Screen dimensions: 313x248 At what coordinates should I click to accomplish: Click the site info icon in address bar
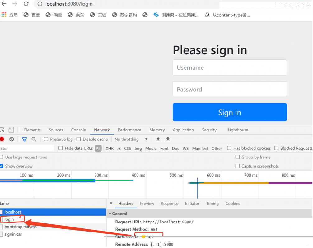(40, 4)
